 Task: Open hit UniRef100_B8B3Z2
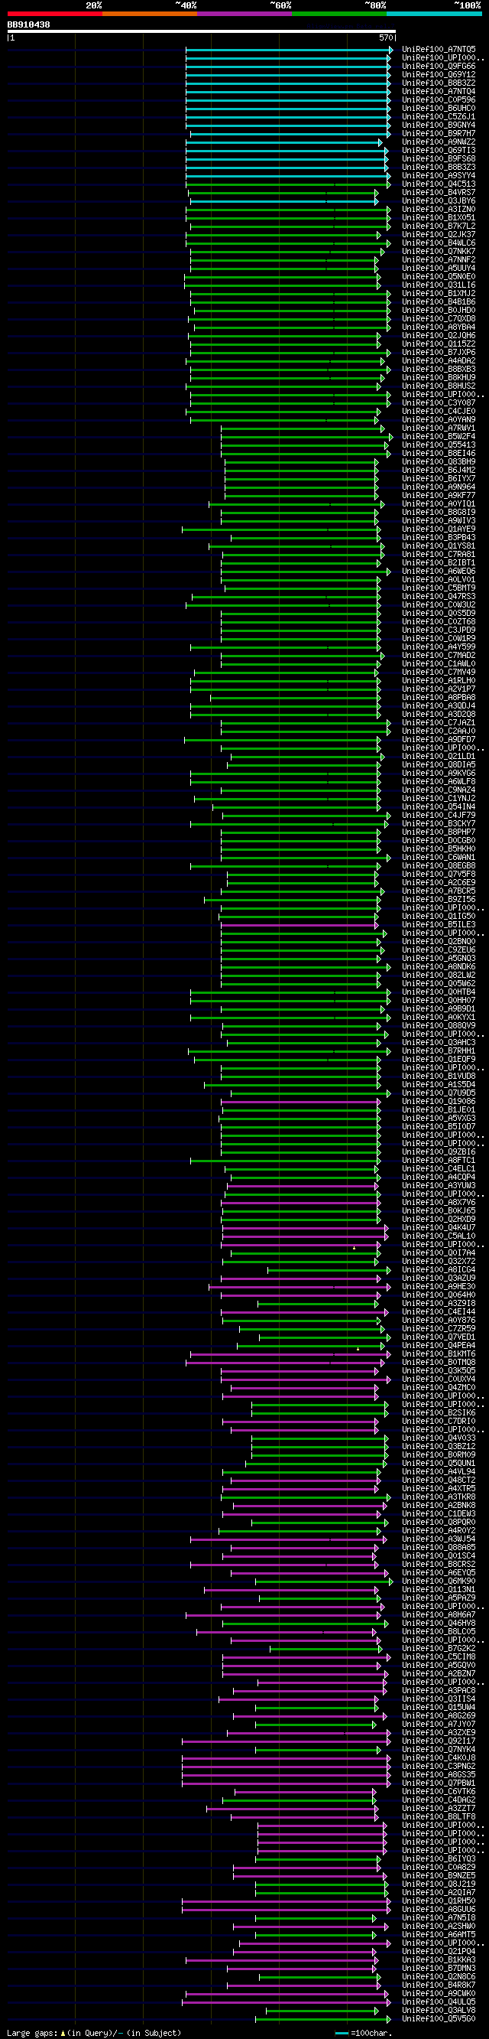tap(439, 83)
